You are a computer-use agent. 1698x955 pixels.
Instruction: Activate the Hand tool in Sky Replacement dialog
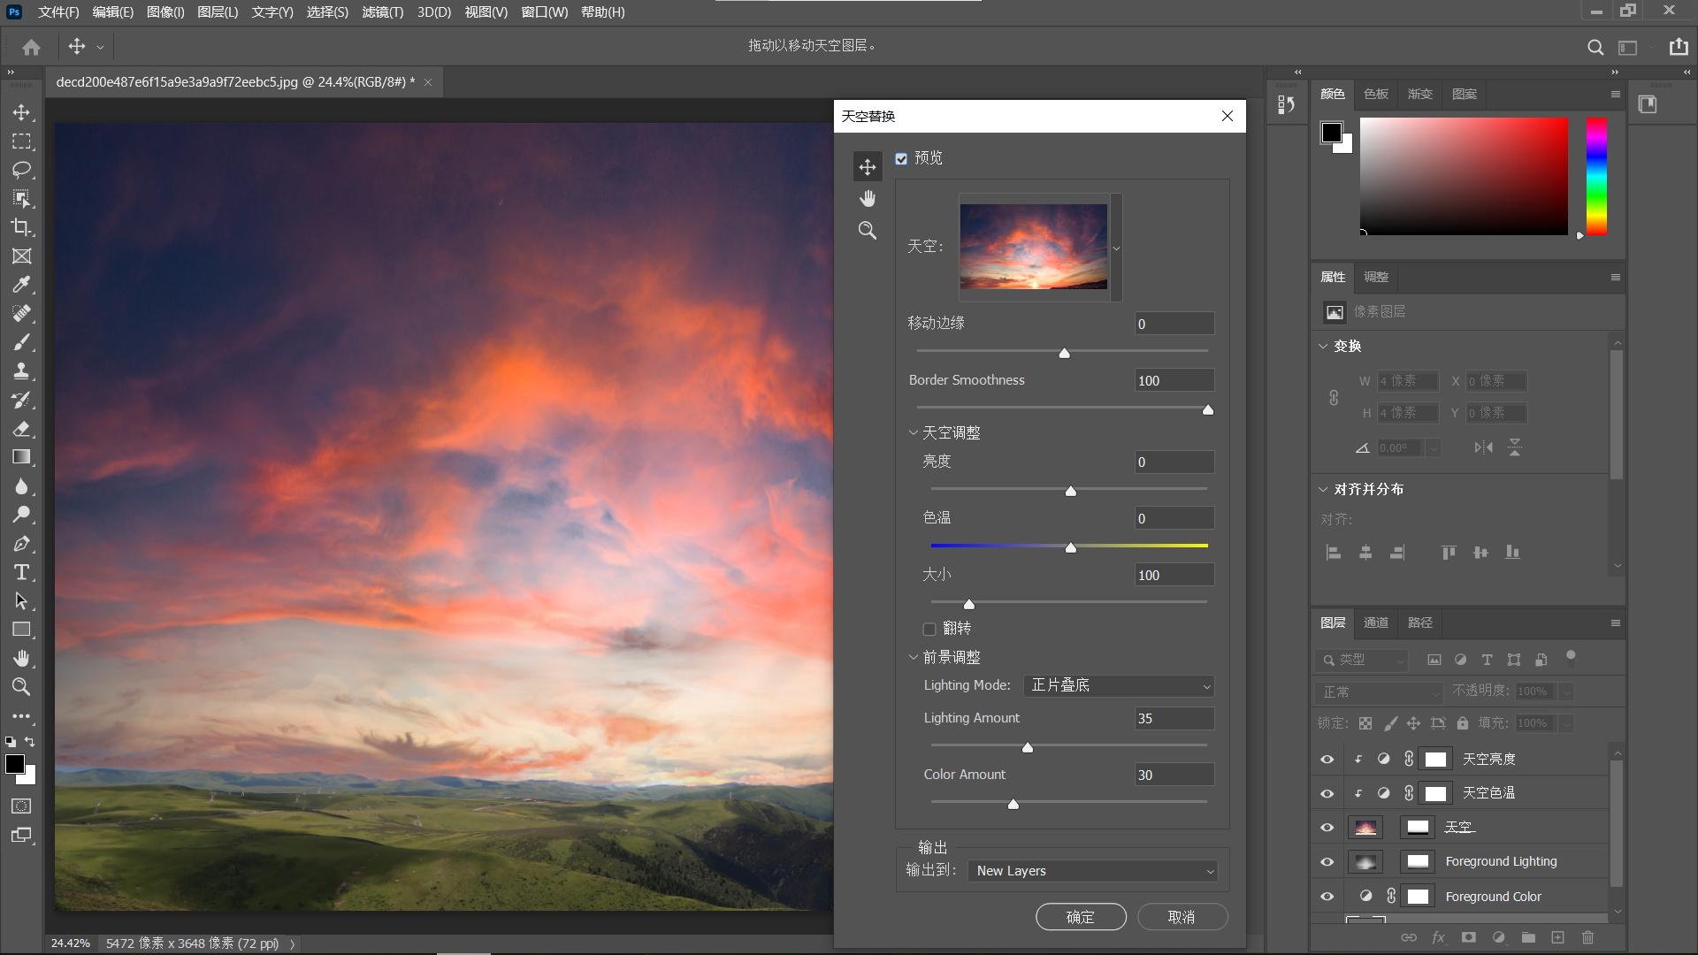point(868,198)
